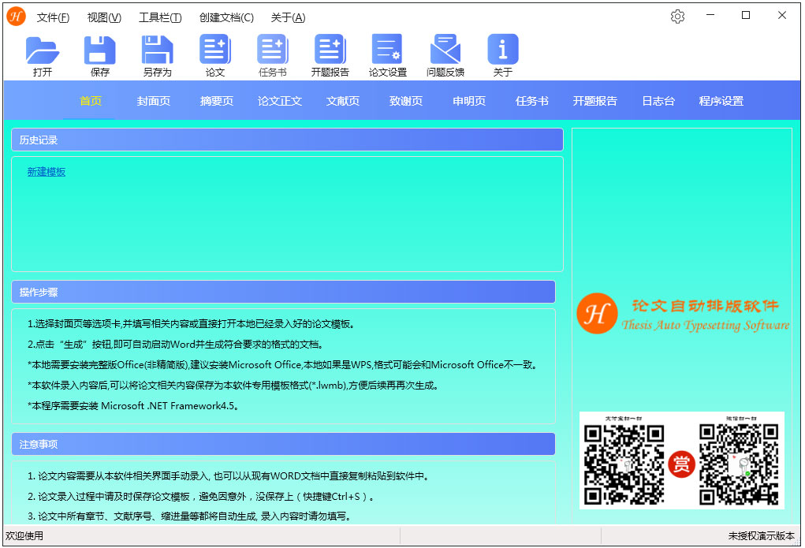Switch to the 论文正文 tab
This screenshot has width=805, height=548.
point(280,101)
